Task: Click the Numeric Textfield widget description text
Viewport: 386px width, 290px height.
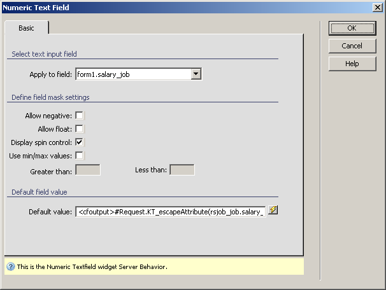Action: click(92, 267)
